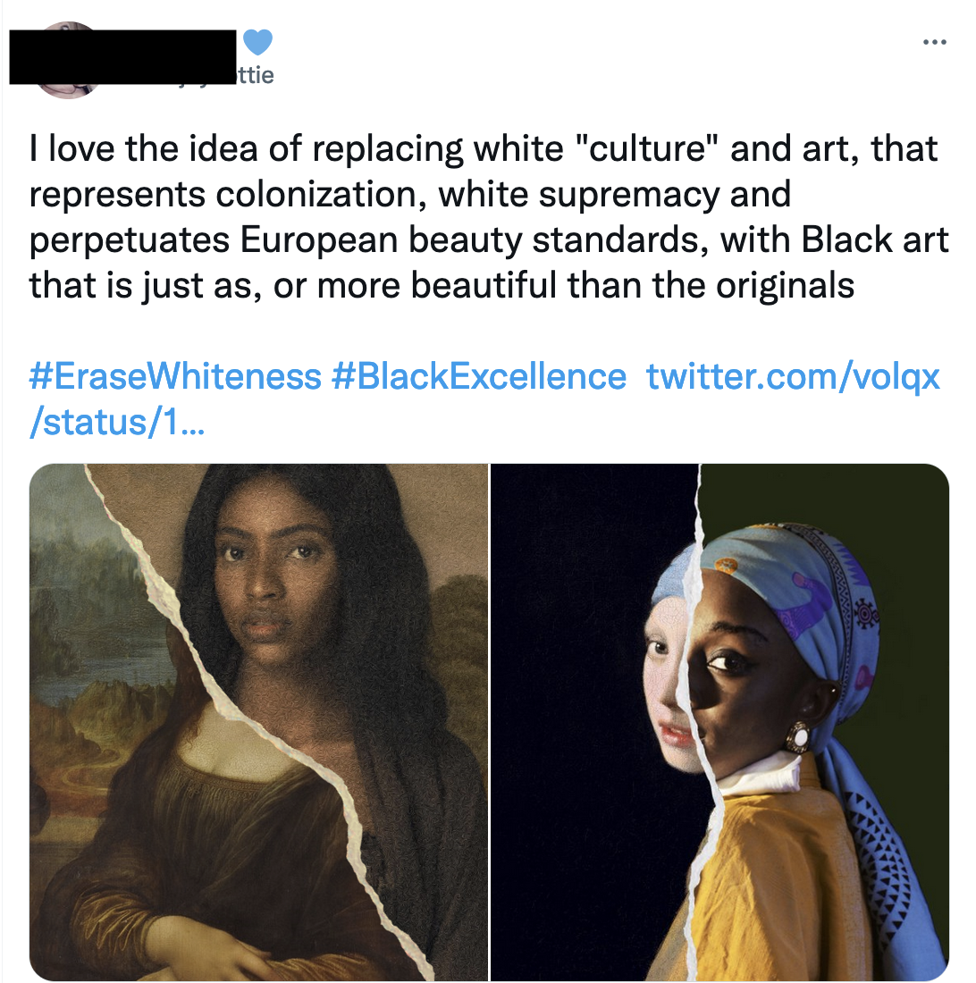
Task: Click the blacked-out display name
Action: pyautogui.click(x=125, y=57)
